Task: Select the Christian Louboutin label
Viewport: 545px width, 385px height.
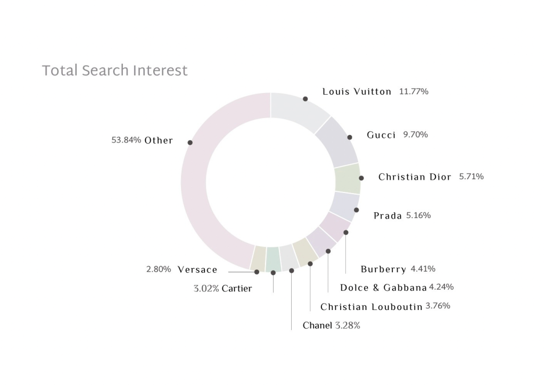Action: click(x=371, y=307)
